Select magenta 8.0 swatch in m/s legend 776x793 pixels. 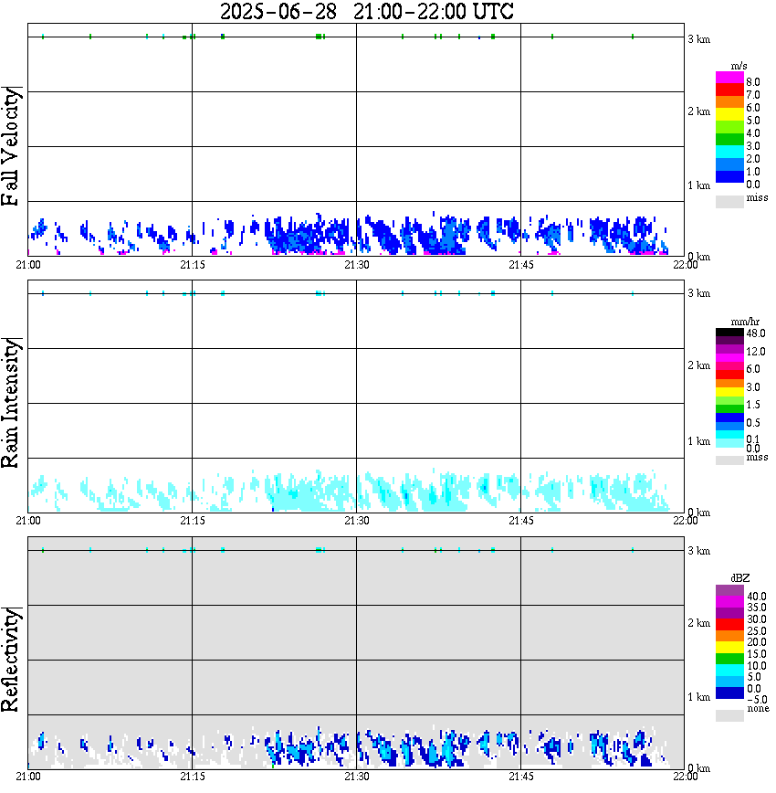tap(729, 78)
